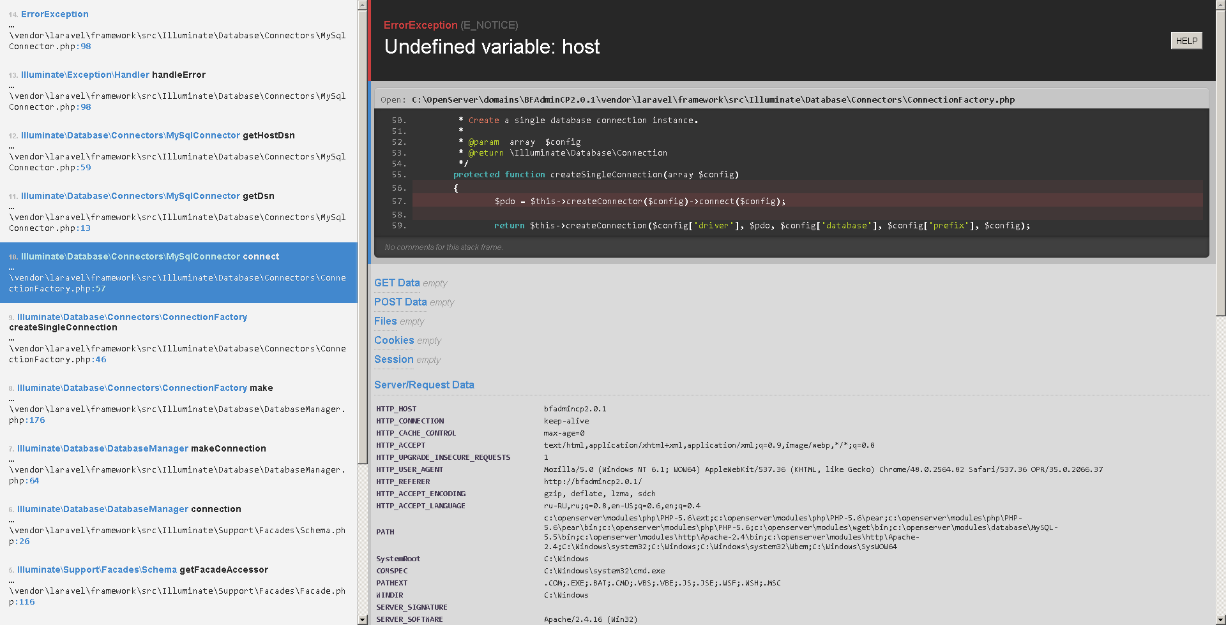1226x625 pixels.
Task: Select stack frame 11 MySqlConnector getDsn
Action: pos(178,212)
